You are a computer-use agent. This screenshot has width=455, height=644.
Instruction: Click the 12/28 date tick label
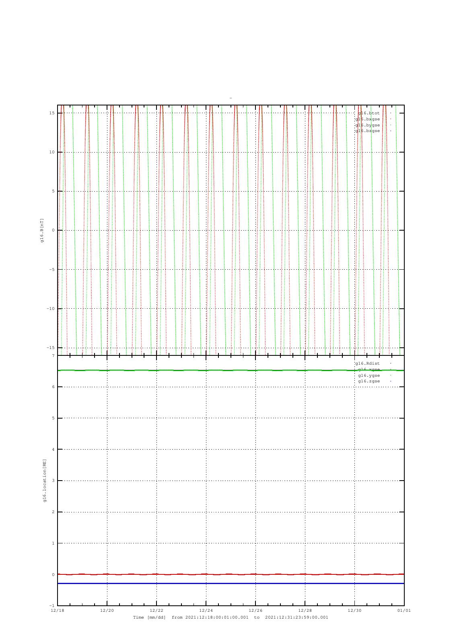click(x=305, y=611)
